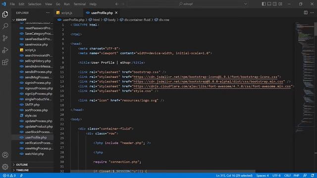Click the Ln 315, Col 16 status
This screenshot has height=178, width=317.
click(x=234, y=176)
